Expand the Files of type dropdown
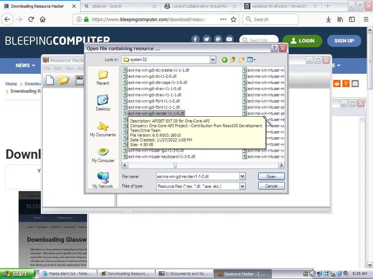 pyautogui.click(x=242, y=186)
